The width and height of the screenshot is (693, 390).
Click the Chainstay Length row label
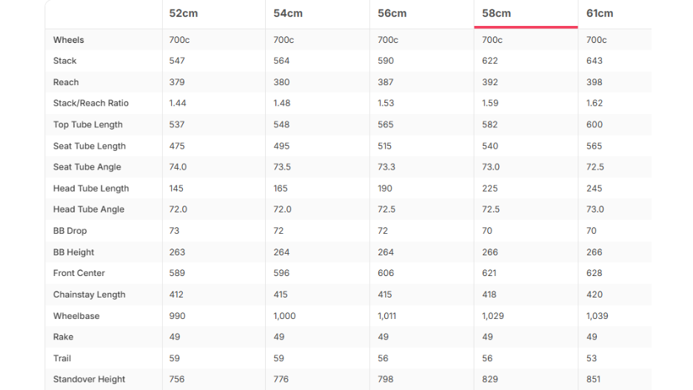90,295
